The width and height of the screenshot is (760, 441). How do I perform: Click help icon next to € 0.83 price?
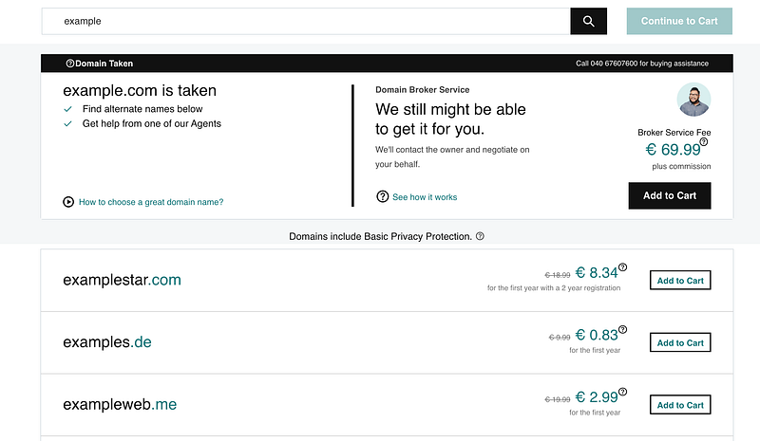pos(622,331)
